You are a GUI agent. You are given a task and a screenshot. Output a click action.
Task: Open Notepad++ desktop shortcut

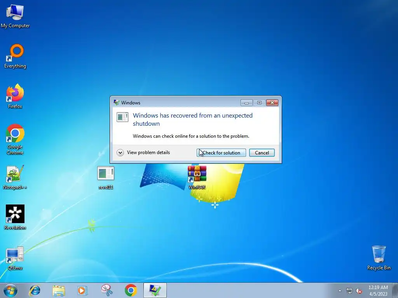15,177
